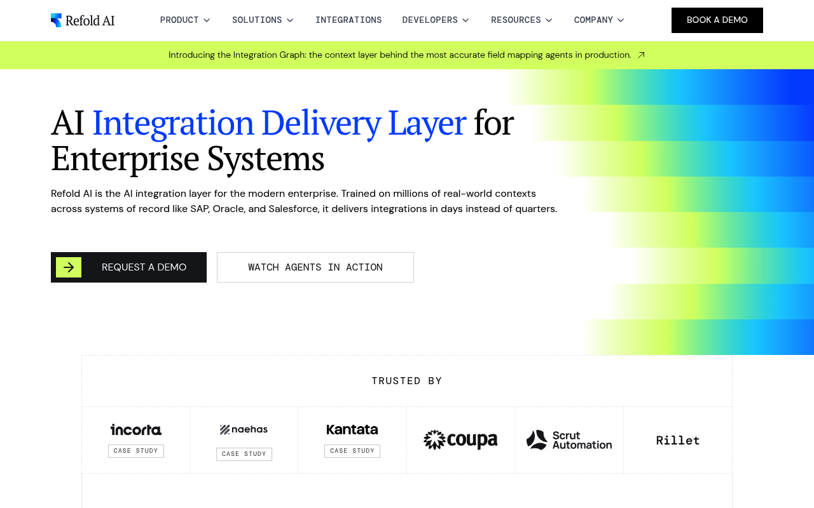Open the Integrations nav item
Screen dimensions: 814x508
tap(348, 20)
